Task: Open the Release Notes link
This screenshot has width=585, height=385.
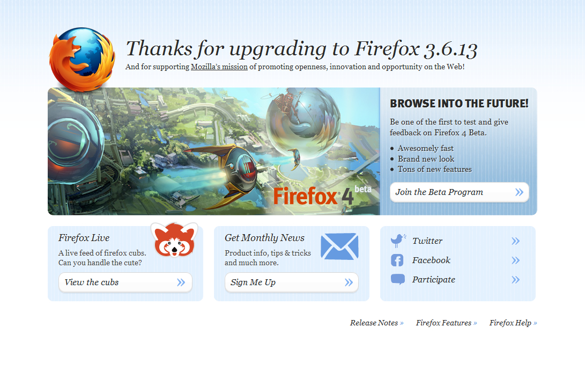Action: click(377, 323)
